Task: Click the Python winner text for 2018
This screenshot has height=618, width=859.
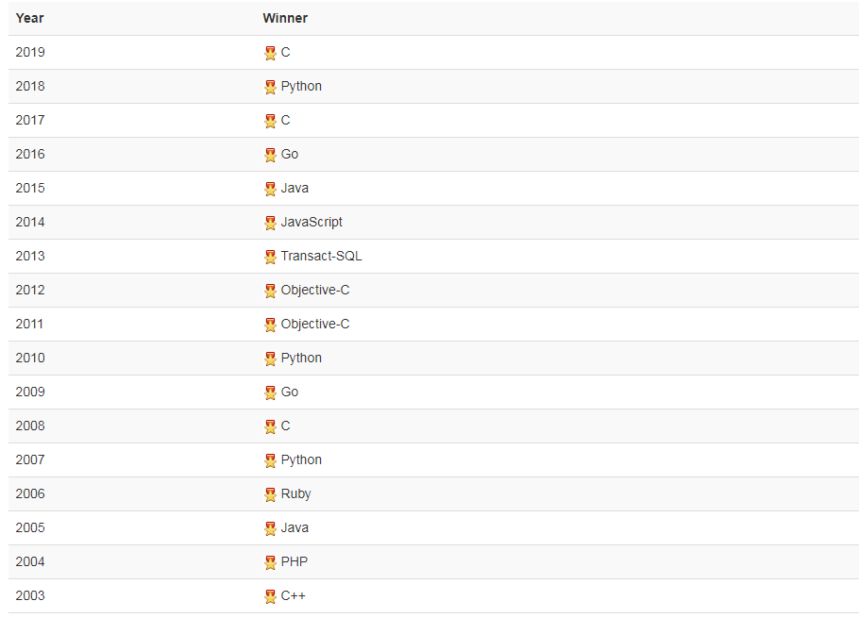Action: click(x=301, y=86)
